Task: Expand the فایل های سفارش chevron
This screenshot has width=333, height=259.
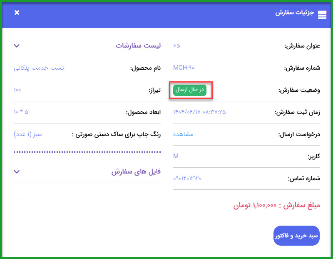Action: pyautogui.click(x=17, y=171)
